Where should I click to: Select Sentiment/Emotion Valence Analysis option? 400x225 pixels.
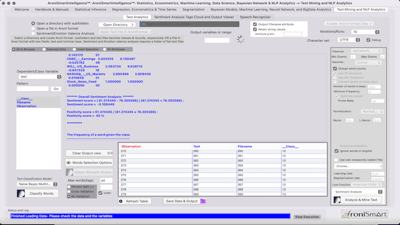[x=33, y=33]
